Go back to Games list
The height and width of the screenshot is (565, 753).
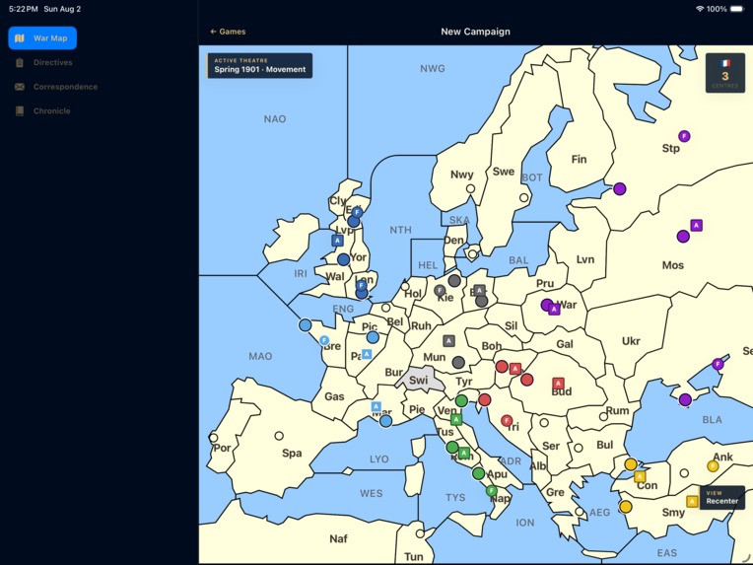point(228,32)
